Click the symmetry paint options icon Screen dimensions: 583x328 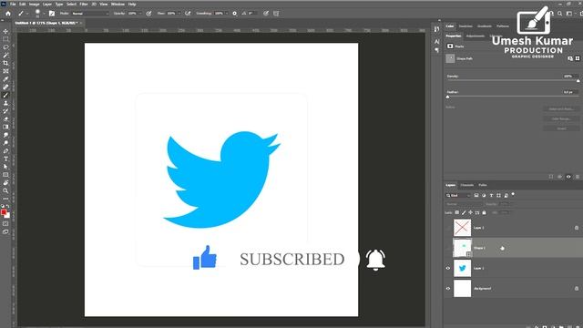[276, 14]
